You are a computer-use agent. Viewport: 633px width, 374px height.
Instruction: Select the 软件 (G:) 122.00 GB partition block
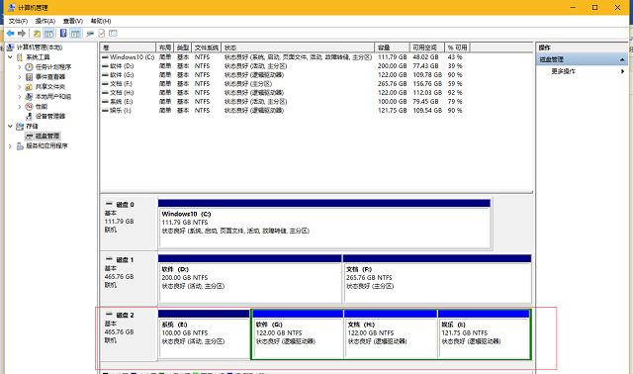click(x=298, y=334)
